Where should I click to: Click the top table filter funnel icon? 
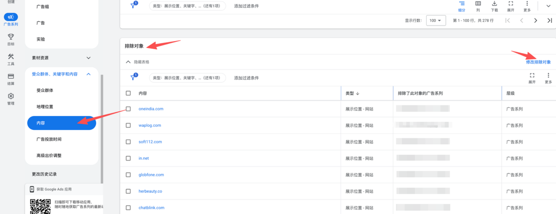click(134, 5)
